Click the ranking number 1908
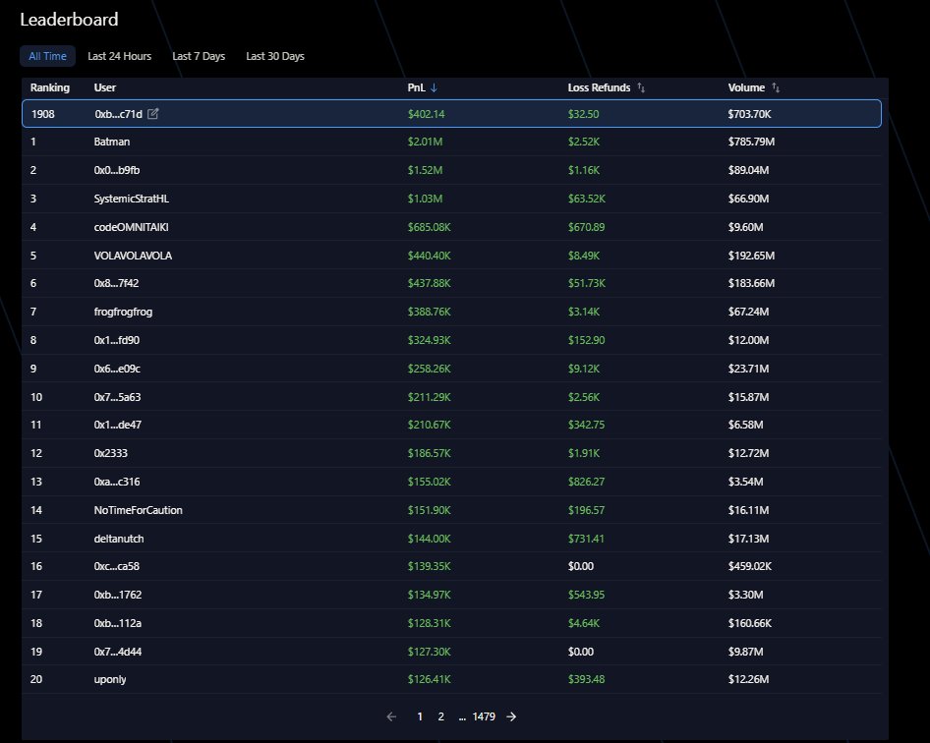 click(42, 114)
